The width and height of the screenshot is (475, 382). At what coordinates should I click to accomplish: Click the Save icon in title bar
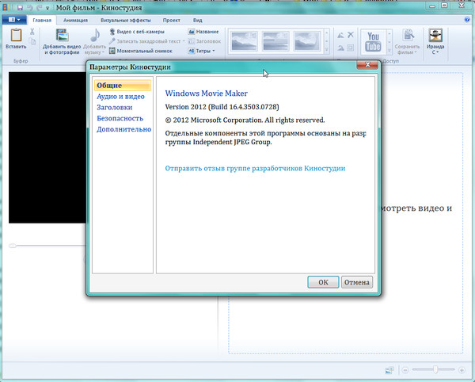click(20, 8)
